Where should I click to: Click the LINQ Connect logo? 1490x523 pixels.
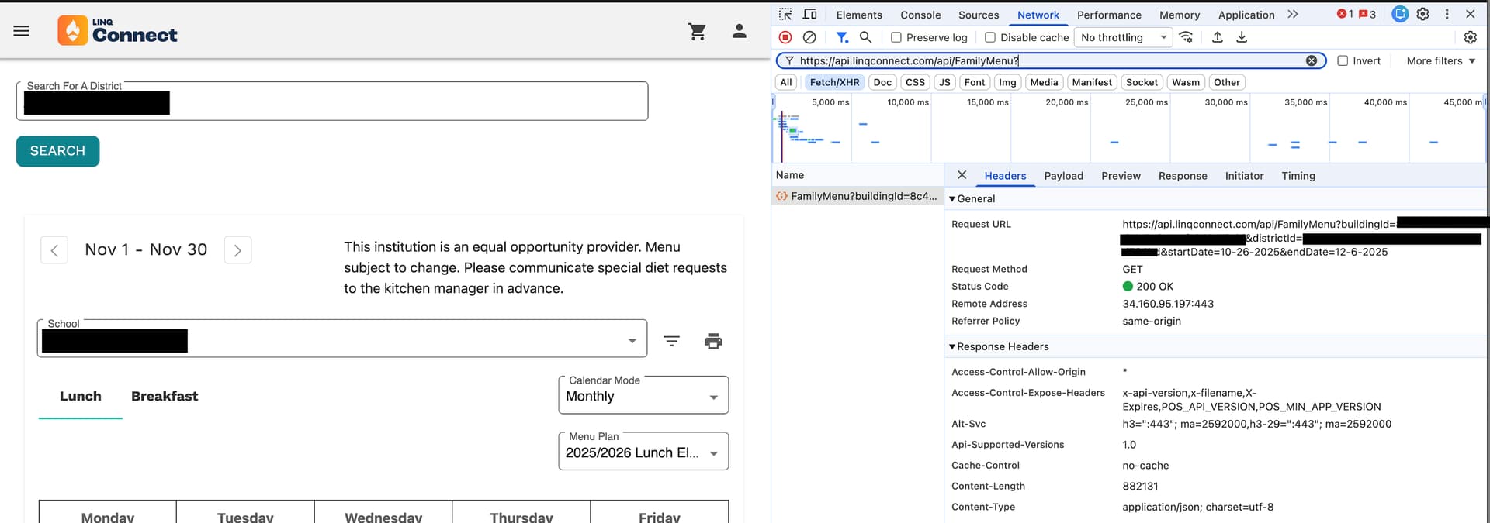(117, 31)
